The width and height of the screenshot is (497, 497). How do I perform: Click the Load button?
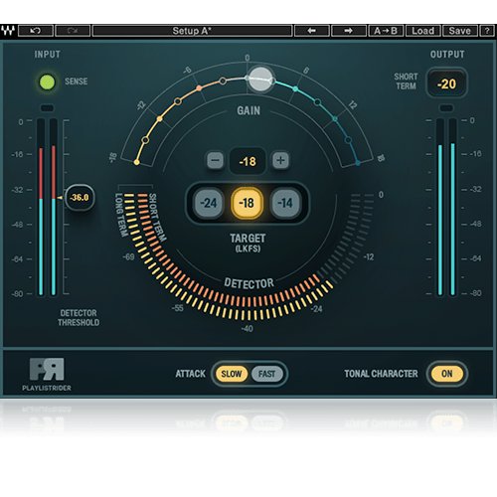point(422,31)
